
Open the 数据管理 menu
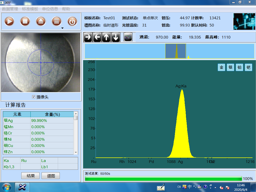coord(10,9)
